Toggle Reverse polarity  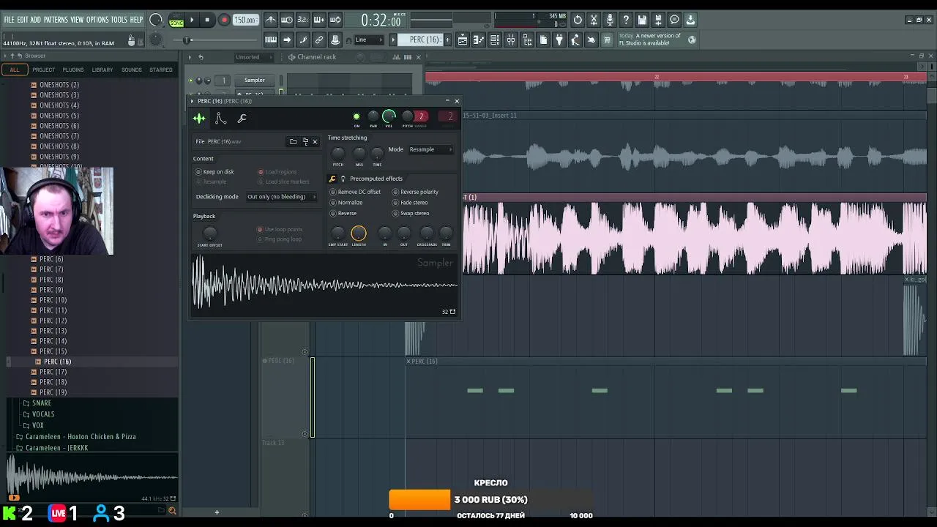tap(415, 192)
